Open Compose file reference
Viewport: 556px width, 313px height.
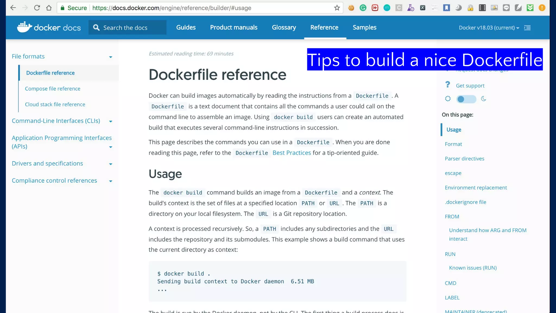click(x=52, y=89)
